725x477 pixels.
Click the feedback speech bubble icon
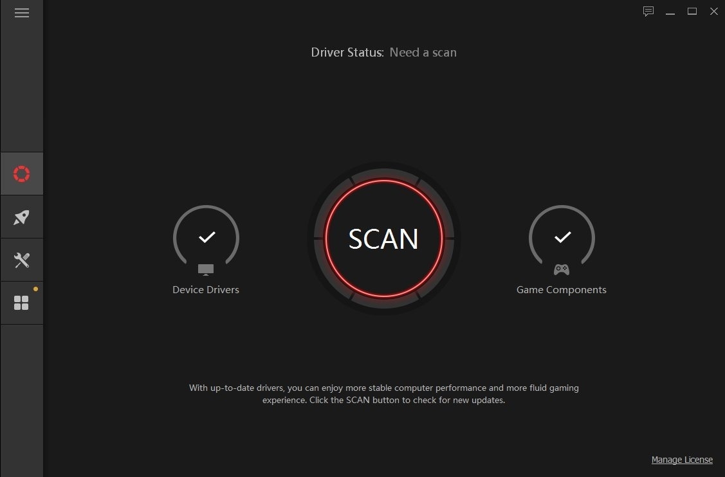(648, 11)
